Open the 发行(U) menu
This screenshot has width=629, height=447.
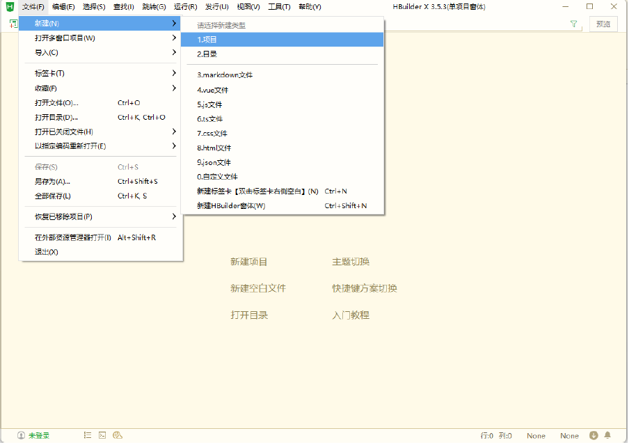[x=216, y=7]
